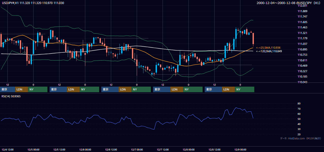Select the 12/6 12:00 date label
Viewport: 324px width, 152px height.
(111, 150)
